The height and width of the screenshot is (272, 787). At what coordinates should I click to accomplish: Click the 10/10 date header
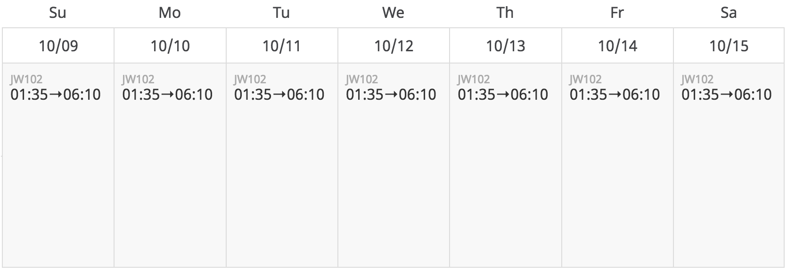pos(170,46)
